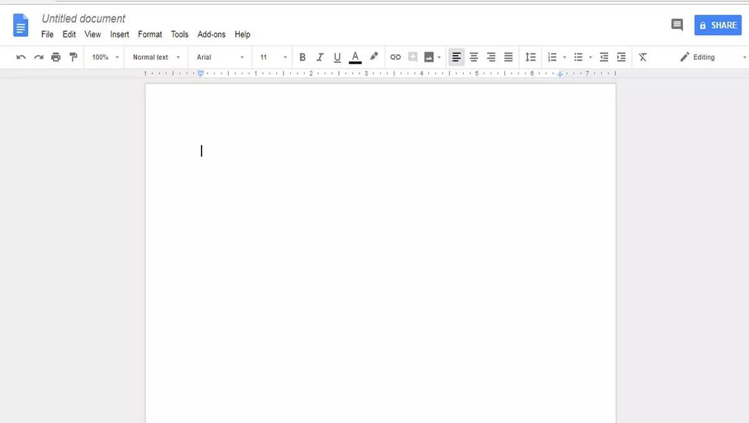This screenshot has height=423, width=749.
Task: Open the Line spacing options
Action: (531, 57)
